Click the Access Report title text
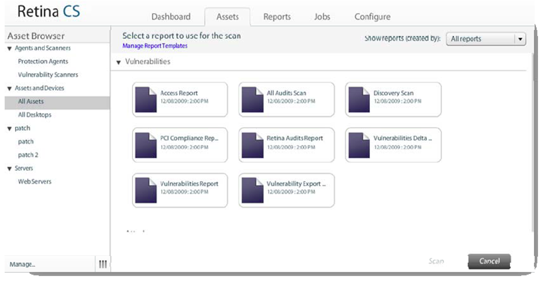This screenshot has height=286, width=542. pyautogui.click(x=179, y=93)
